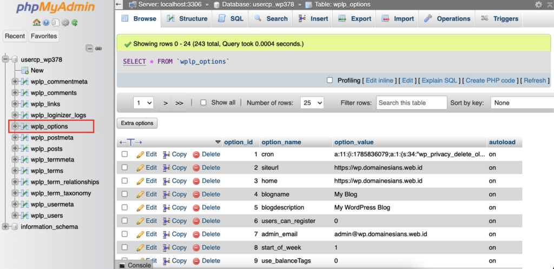The image size is (554, 269).
Task: Click the Copy icon for siteurl row
Action: point(167,168)
